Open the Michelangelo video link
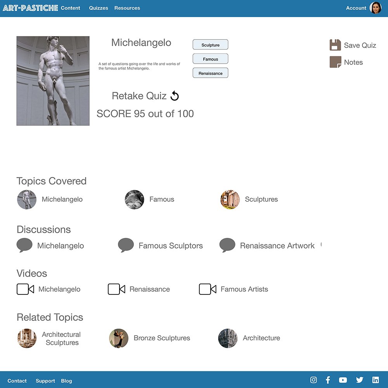 tap(59, 289)
